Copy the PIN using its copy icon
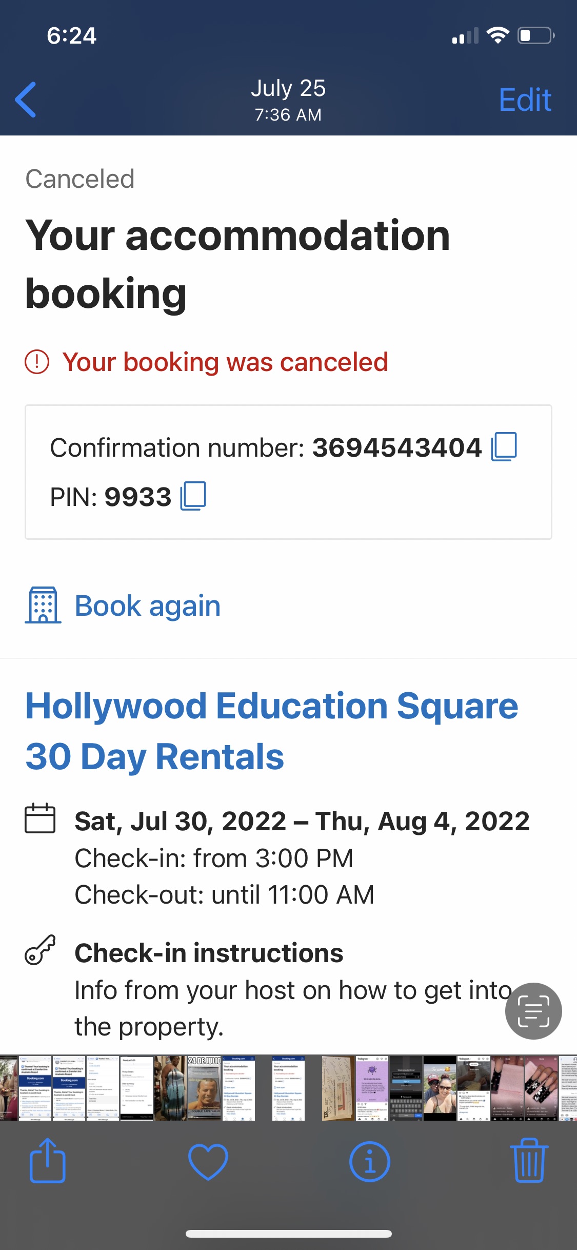 [193, 496]
